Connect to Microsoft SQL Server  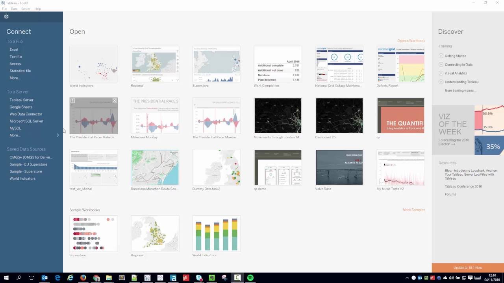click(26, 121)
